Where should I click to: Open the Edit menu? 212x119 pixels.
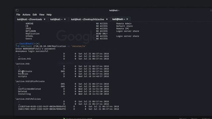34,15
